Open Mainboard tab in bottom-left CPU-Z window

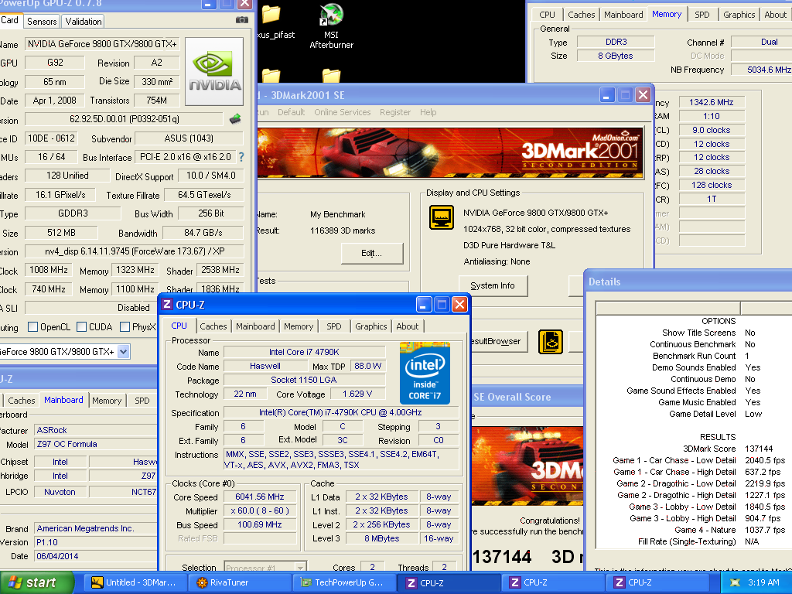click(63, 400)
